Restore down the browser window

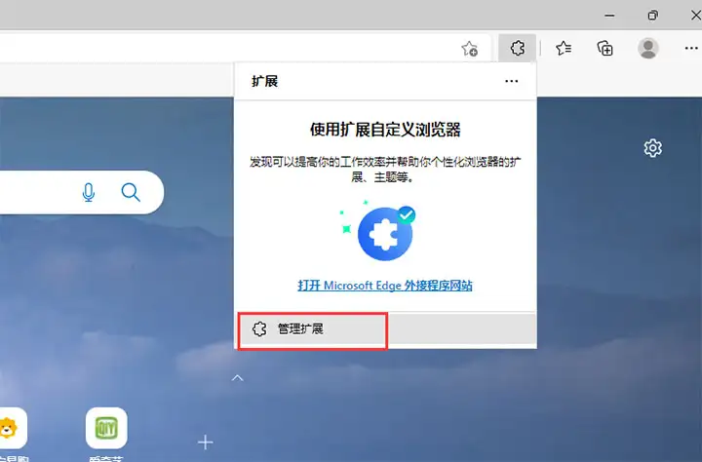pyautogui.click(x=652, y=16)
